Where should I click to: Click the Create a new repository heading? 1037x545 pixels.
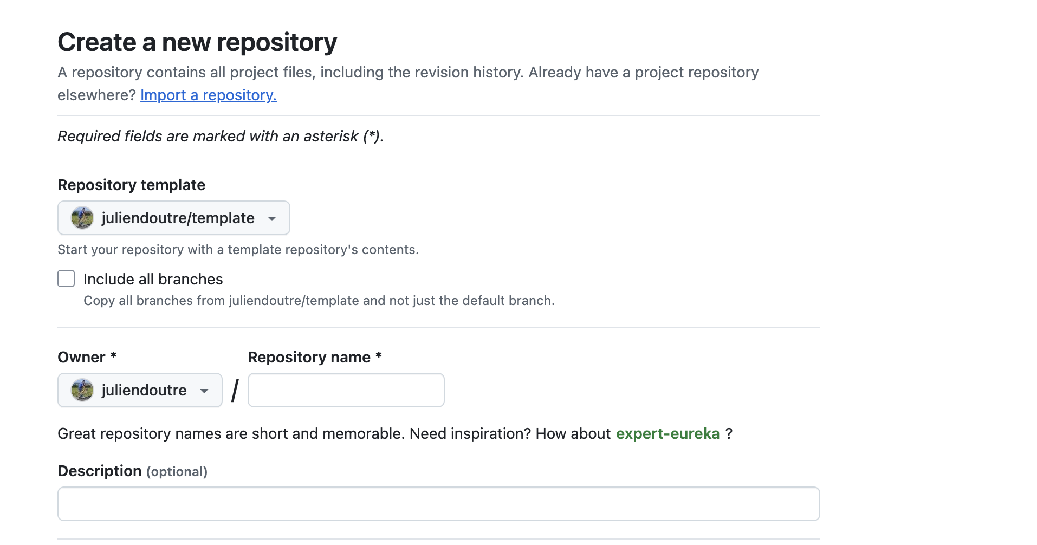coord(197,42)
